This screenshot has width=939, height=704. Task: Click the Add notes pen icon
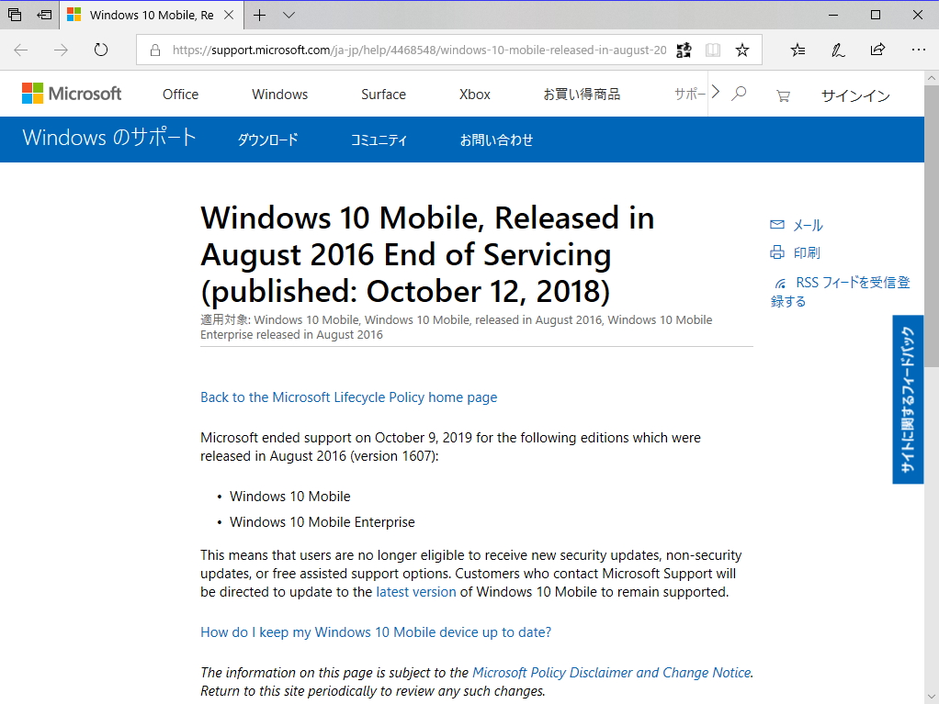pos(838,50)
